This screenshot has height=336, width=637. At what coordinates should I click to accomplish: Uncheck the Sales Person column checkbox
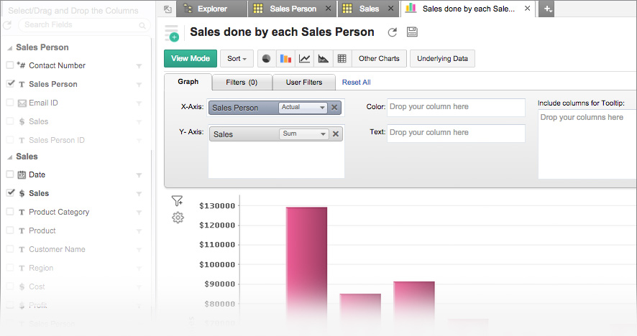pos(10,84)
